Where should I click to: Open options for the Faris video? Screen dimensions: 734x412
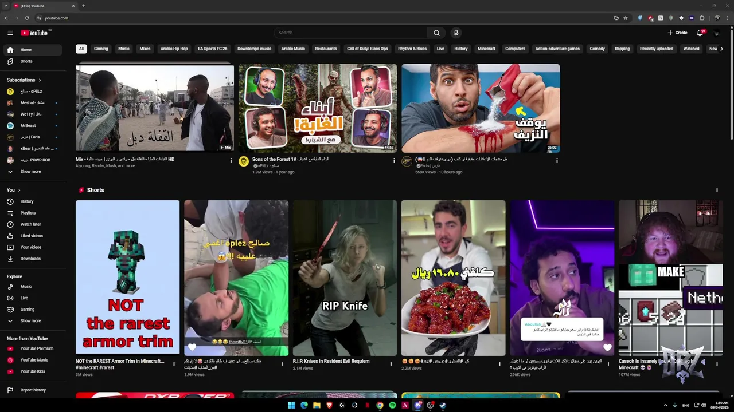pyautogui.click(x=557, y=161)
